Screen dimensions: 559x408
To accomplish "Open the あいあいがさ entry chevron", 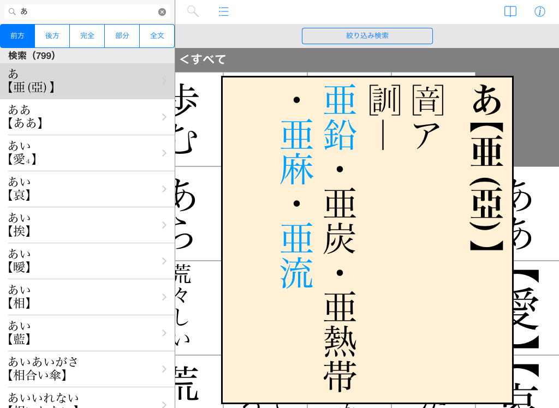I will point(164,369).
